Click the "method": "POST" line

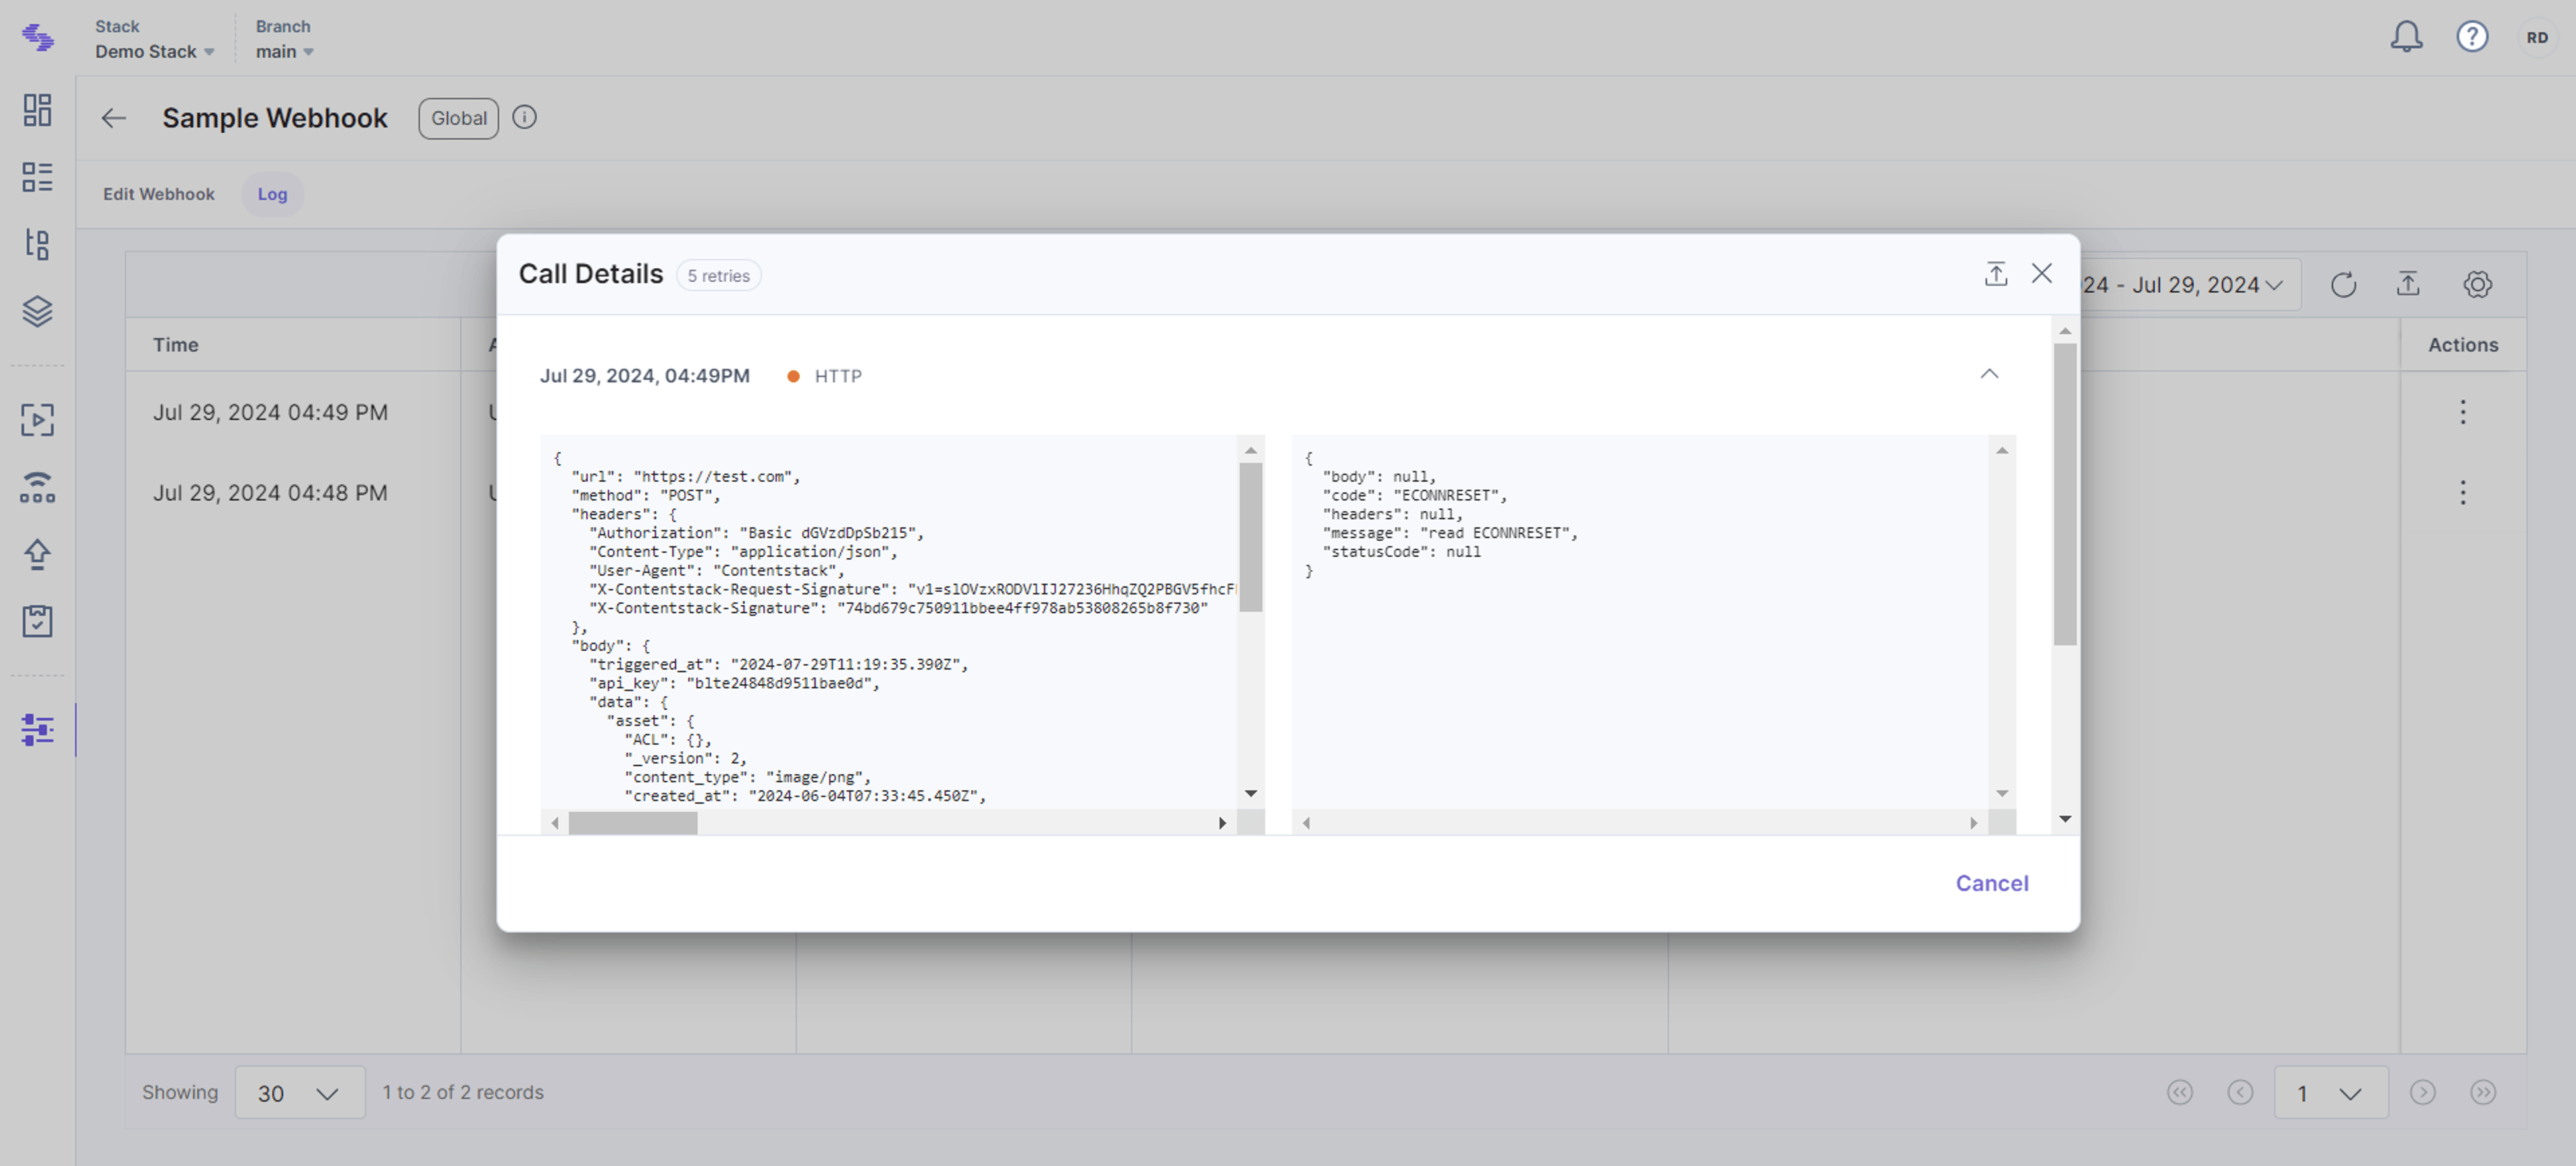pos(645,496)
